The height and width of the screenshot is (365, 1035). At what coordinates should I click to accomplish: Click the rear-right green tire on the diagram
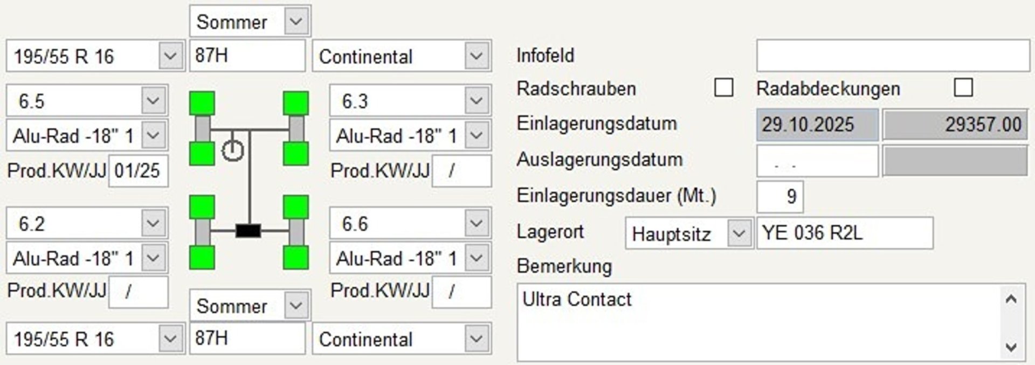click(x=296, y=207)
